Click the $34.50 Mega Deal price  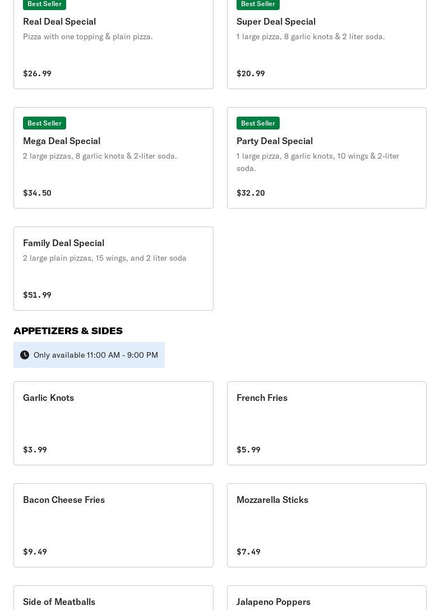(37, 193)
